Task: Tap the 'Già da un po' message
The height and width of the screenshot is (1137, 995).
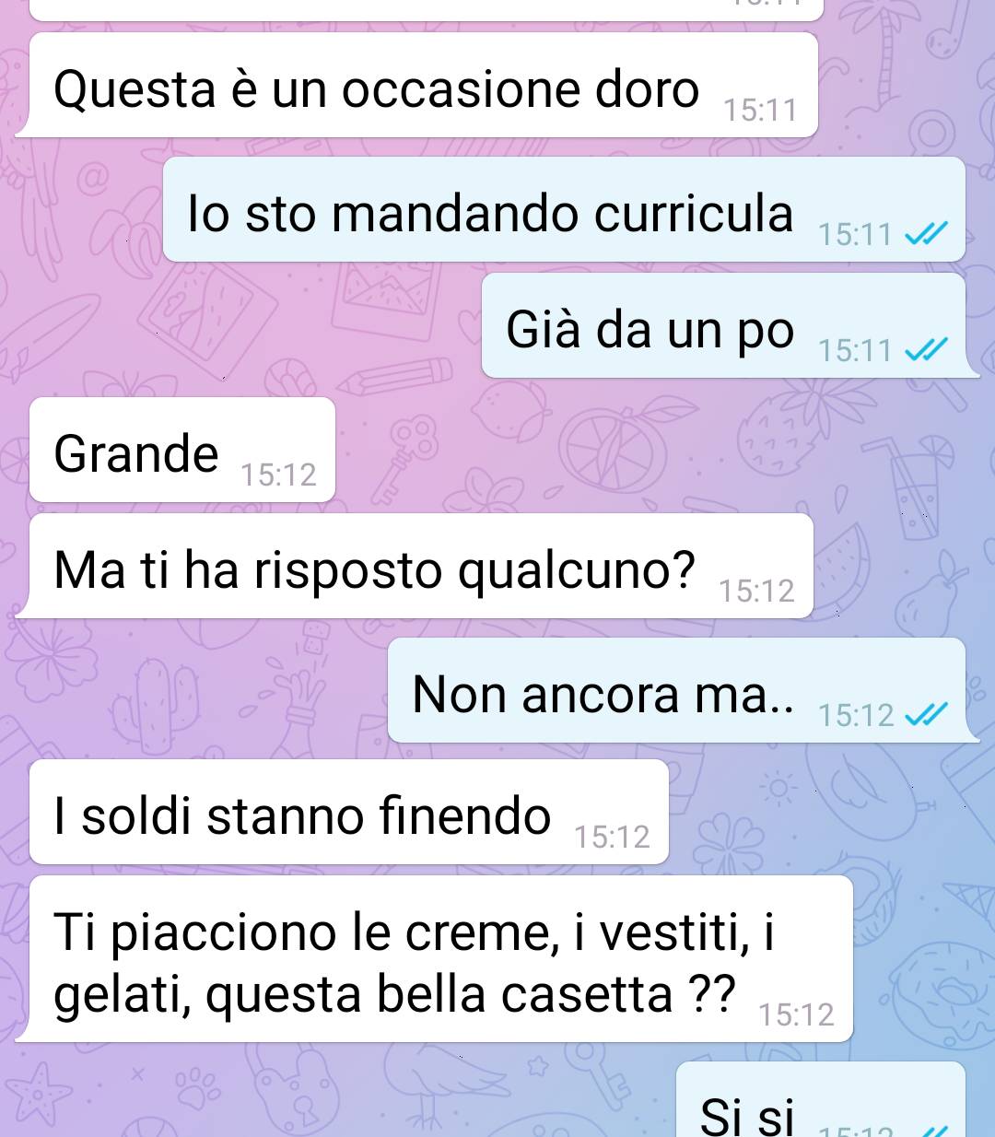Action: (x=723, y=325)
